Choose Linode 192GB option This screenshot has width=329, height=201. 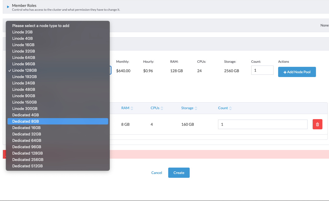pos(58,77)
